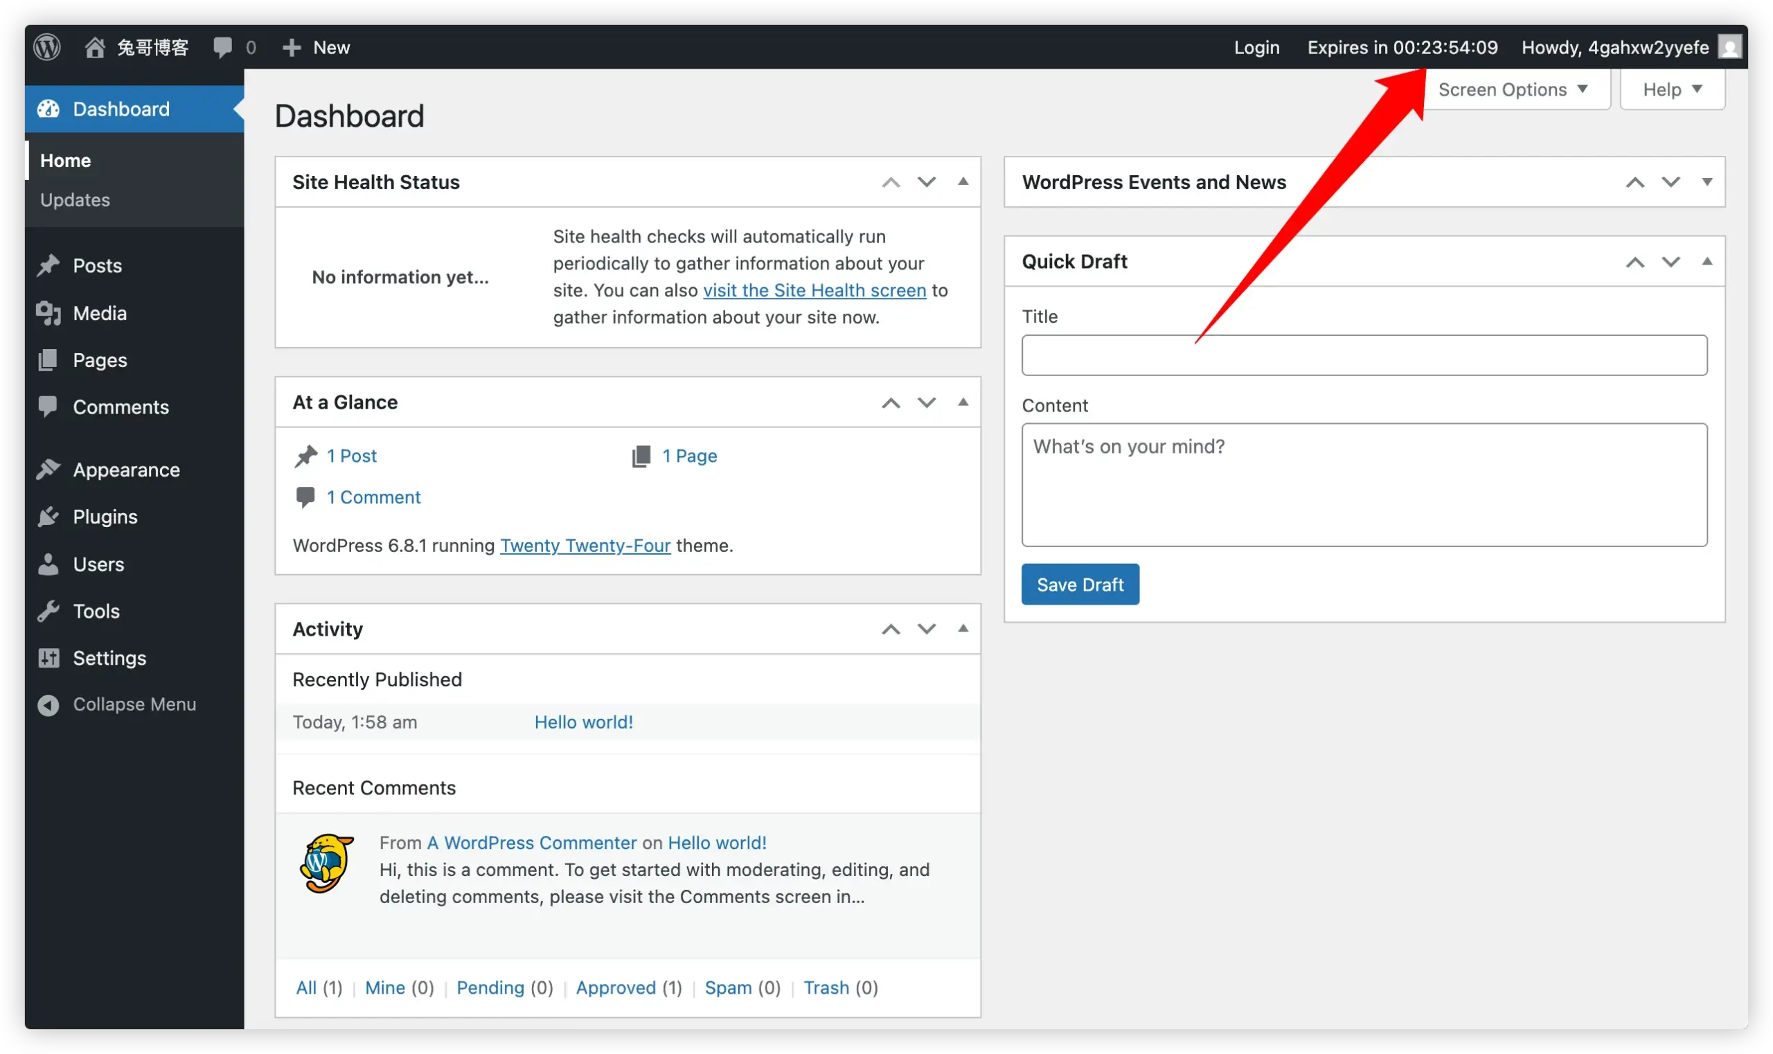The image size is (1773, 1054).
Task: Show All (1) comments
Action: [x=319, y=988]
